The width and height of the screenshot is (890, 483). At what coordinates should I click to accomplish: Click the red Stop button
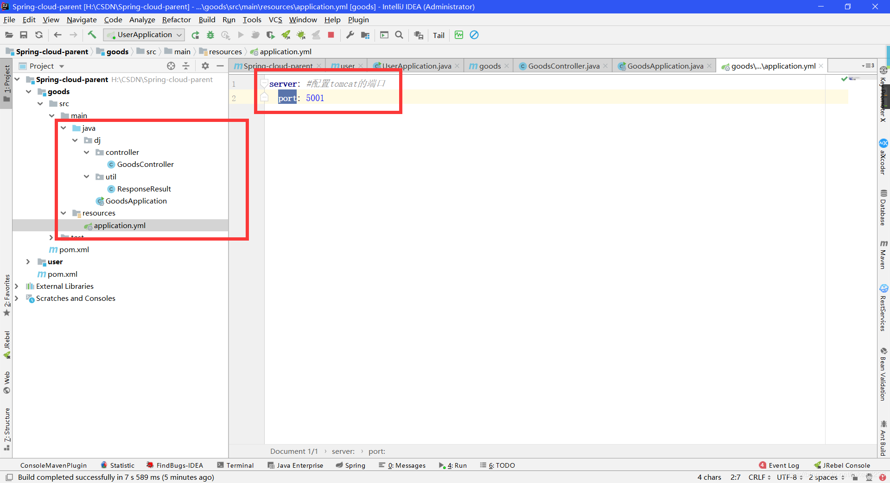click(x=331, y=35)
